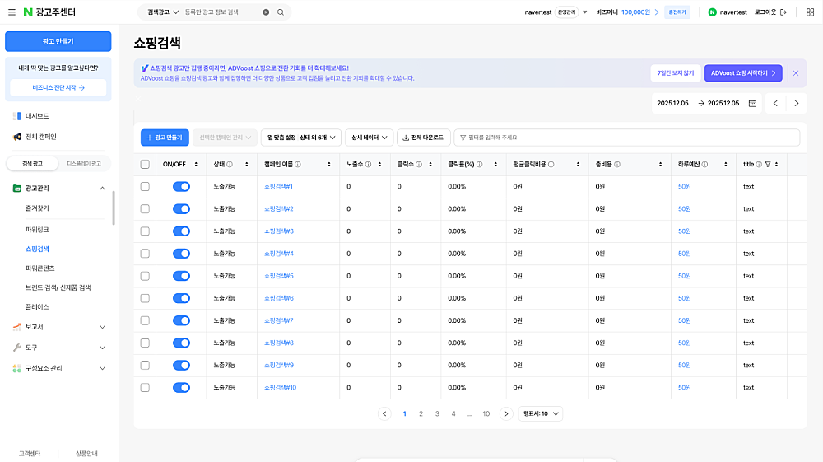Sort by the 캠페인 이름 column
The image size is (823, 462).
coord(329,165)
